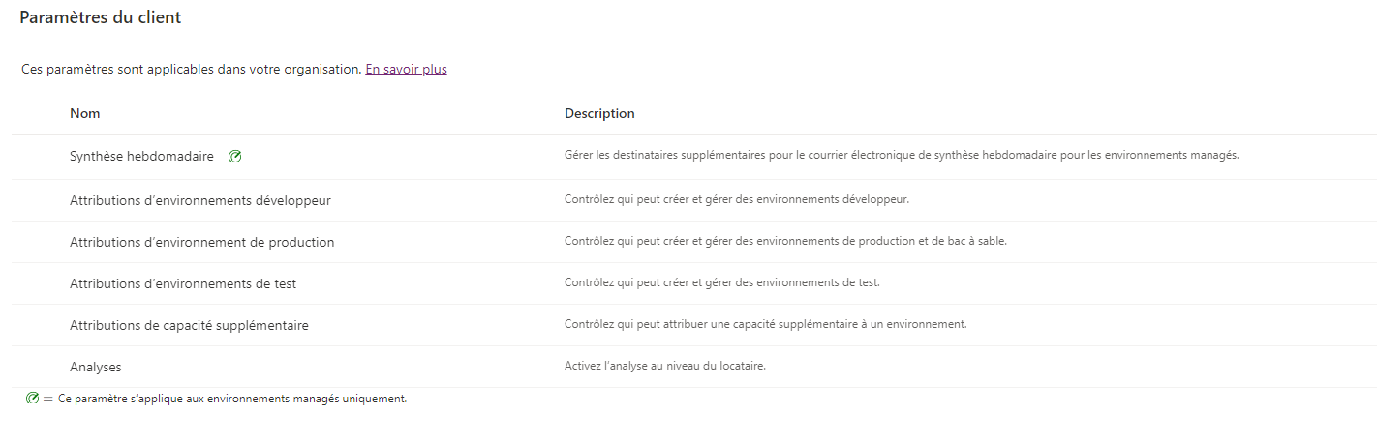Viewport: 1377px width, 444px height.
Task: Click the test environments description text
Action: [721, 282]
